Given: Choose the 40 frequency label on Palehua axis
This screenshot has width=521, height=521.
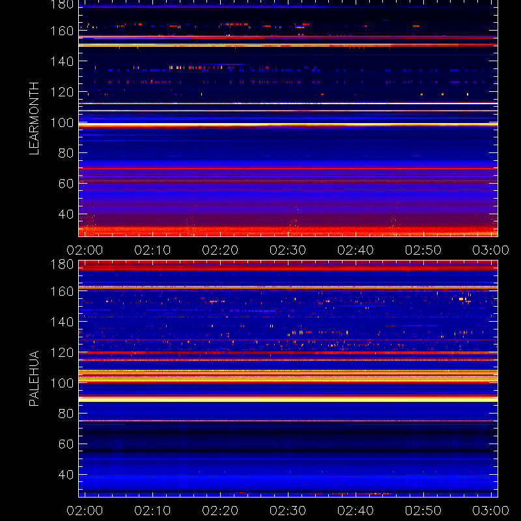Looking at the screenshot, I should (66, 475).
